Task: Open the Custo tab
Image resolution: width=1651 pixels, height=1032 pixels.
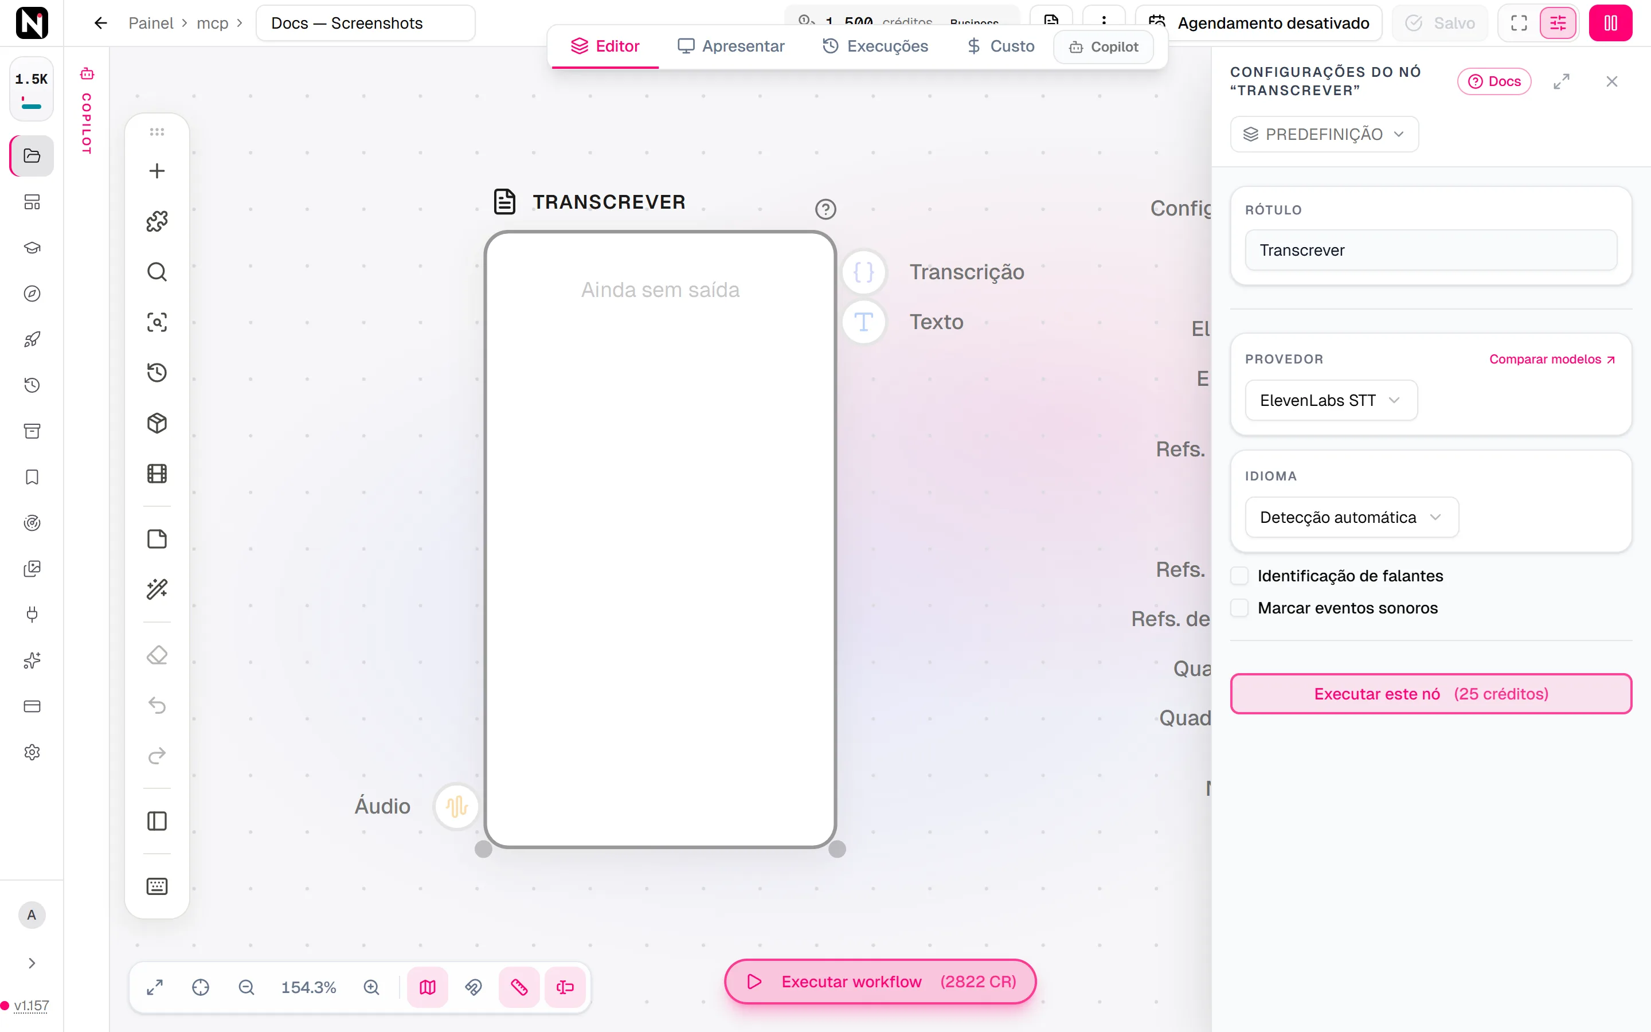Action: (1001, 46)
